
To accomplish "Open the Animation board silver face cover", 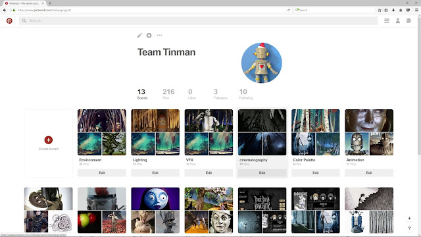I will pyautogui.click(x=369, y=120).
